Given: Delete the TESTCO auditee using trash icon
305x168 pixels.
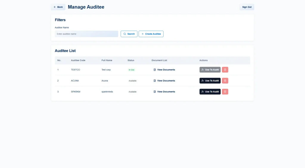Looking at the screenshot, I should coord(225,70).
